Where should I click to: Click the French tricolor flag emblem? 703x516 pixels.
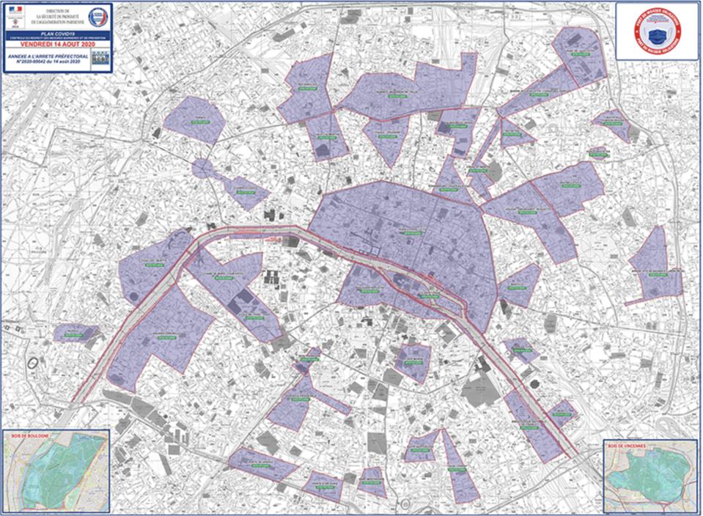(18, 10)
